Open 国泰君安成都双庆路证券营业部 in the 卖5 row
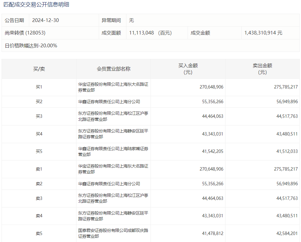This screenshot has width=301, height=242. 113,233
